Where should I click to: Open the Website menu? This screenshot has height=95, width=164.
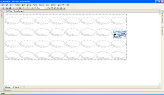(x=17, y=5)
